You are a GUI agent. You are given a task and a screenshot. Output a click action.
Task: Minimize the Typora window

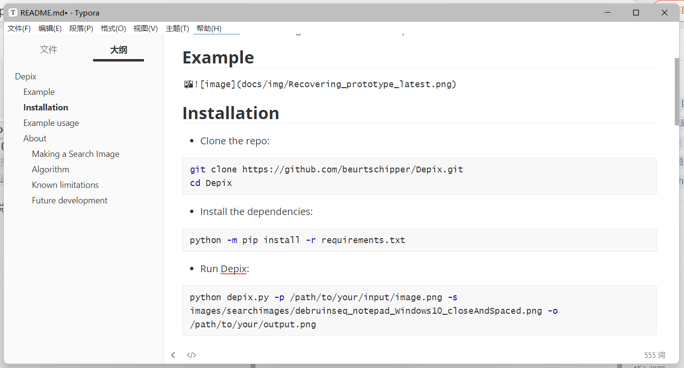(608, 13)
